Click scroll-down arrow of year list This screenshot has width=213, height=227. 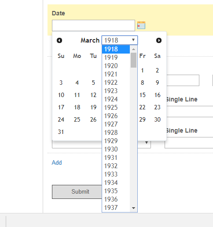(133, 208)
